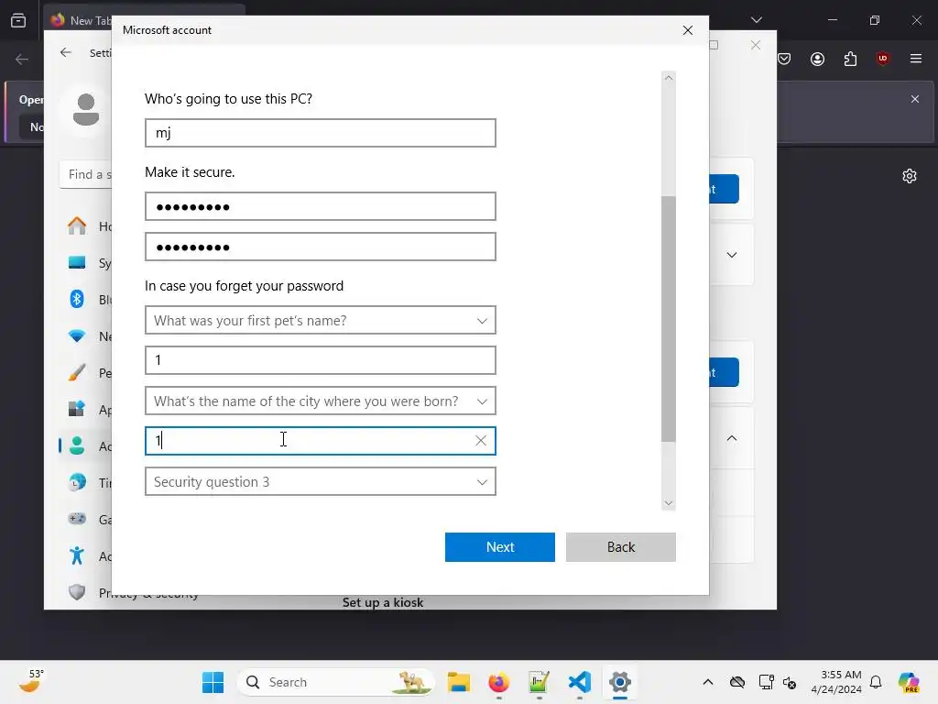This screenshot has width=938, height=704.
Task: Click the Next button
Action: 499,546
